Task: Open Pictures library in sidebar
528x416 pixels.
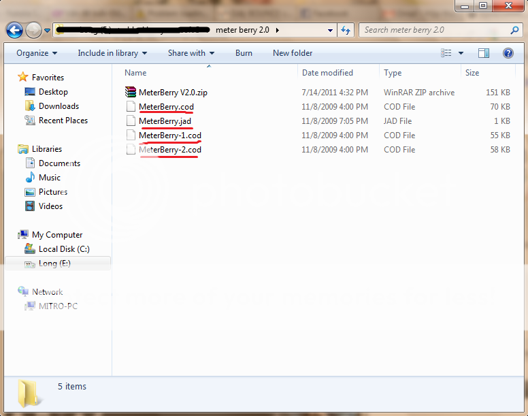Action: [53, 192]
